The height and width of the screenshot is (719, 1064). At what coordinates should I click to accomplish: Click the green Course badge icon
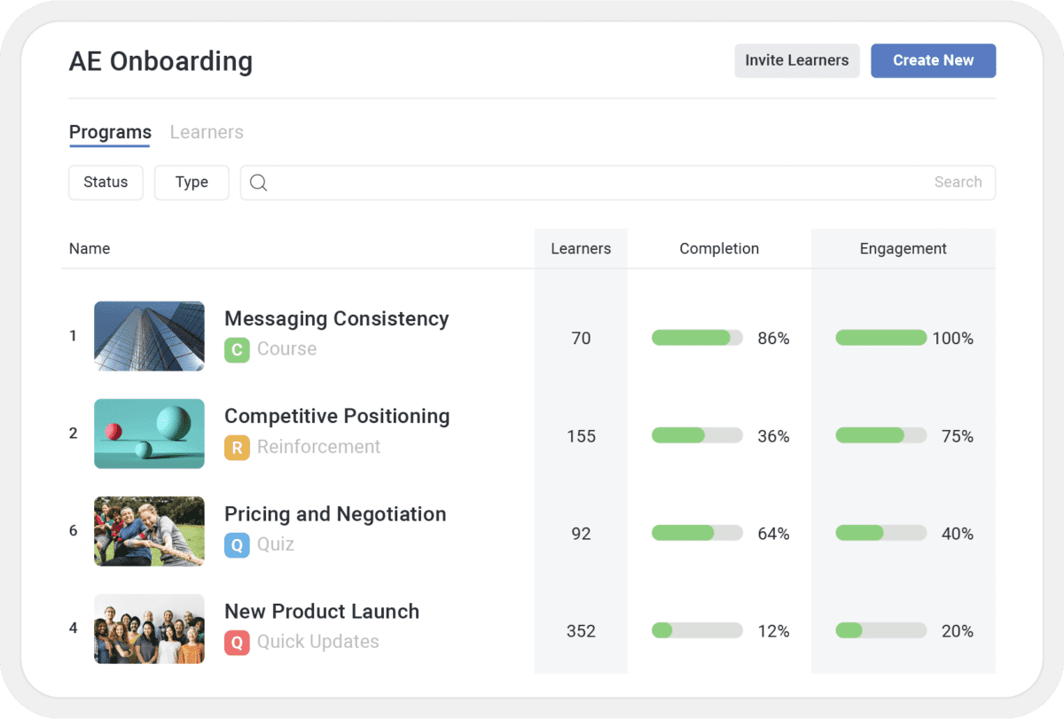click(x=237, y=350)
